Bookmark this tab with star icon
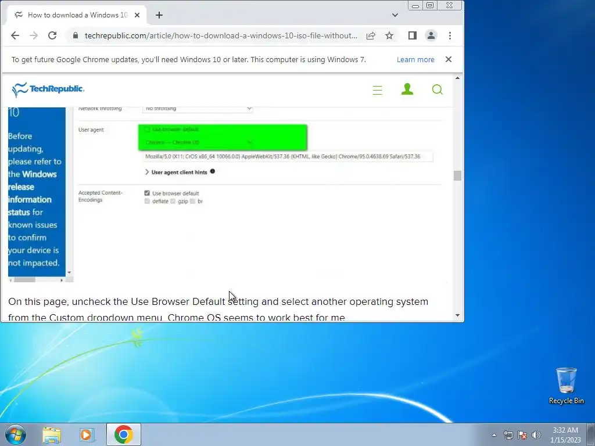595x446 pixels. [389, 35]
